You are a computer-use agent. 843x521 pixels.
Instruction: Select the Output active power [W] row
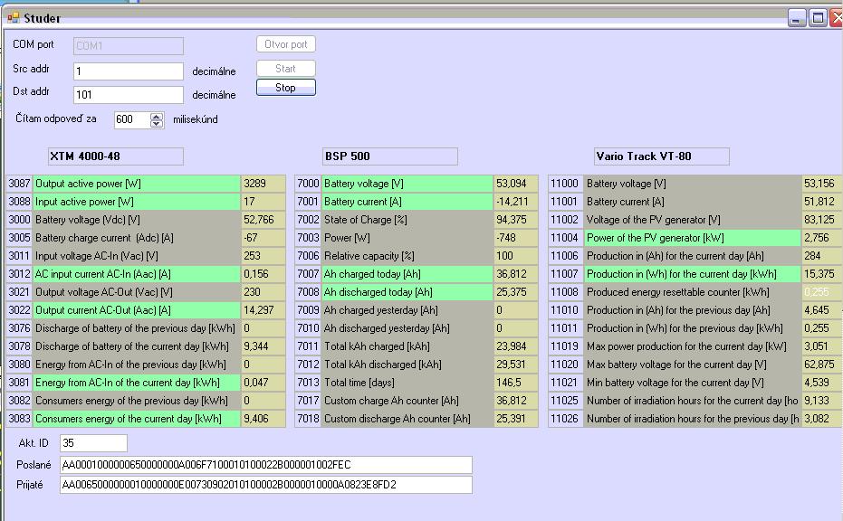coord(136,184)
